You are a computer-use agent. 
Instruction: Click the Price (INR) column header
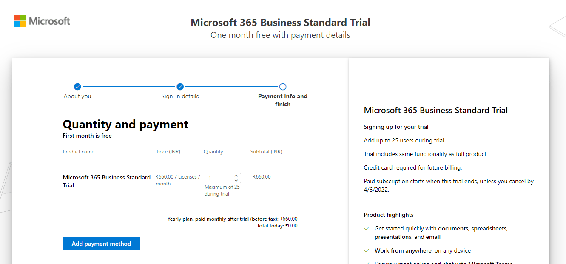[x=168, y=152]
